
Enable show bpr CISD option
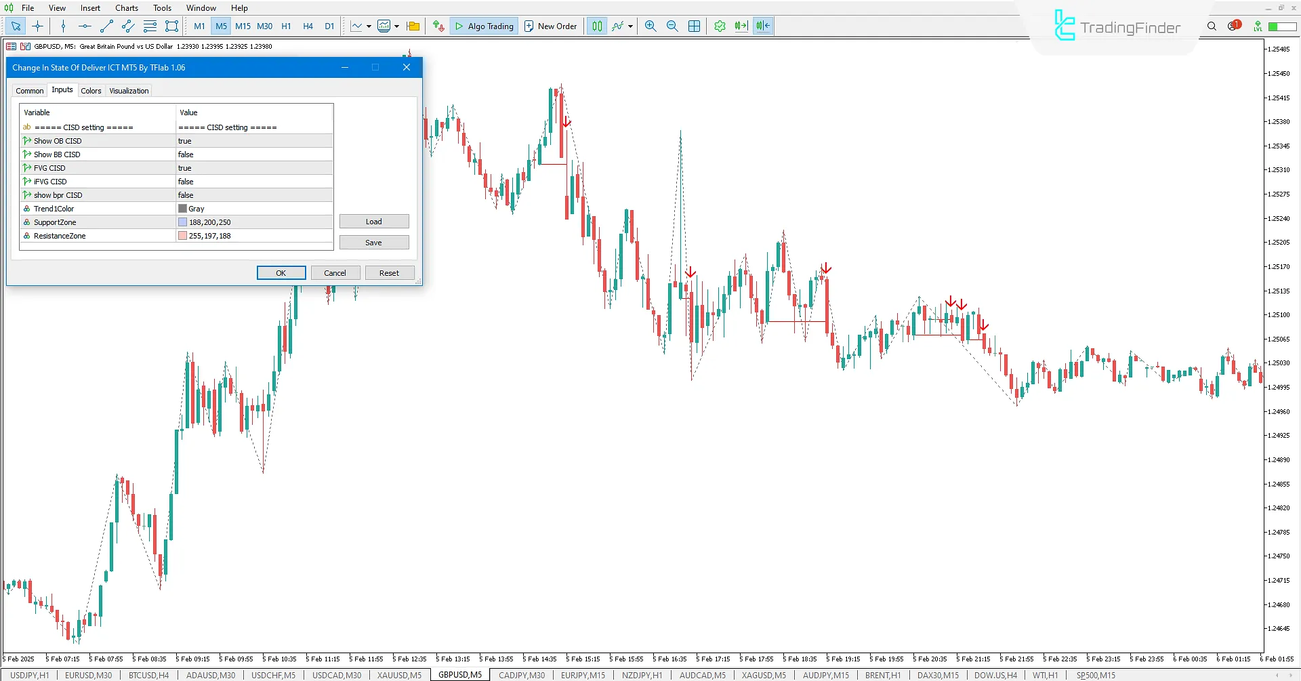[253, 194]
